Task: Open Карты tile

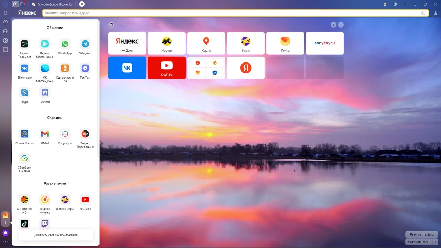Action: 206,43
